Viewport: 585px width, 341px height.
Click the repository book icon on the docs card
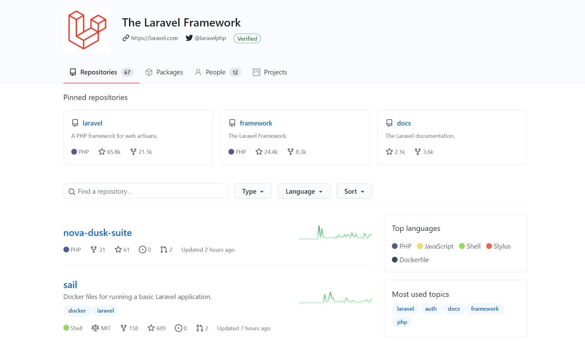click(x=388, y=123)
